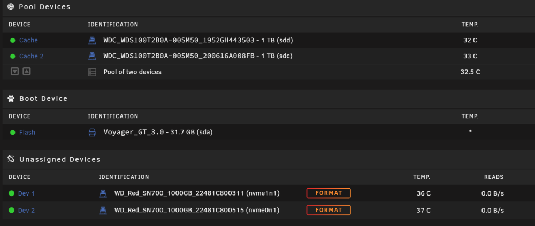This screenshot has height=226, width=535.
Task: Open the Flash boot device link
Action: (27, 133)
